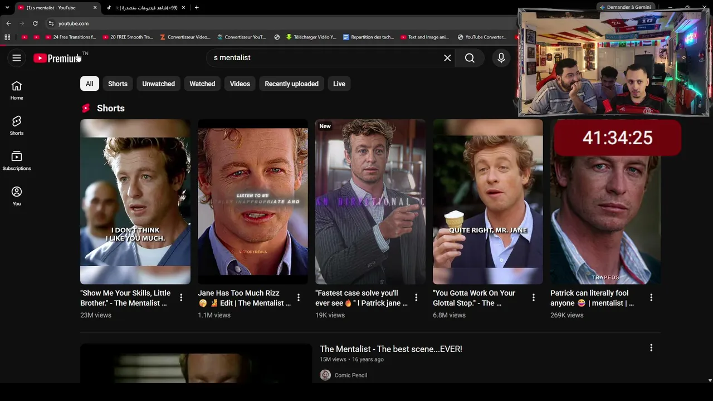Filter results by Shorts chip
Image resolution: width=713 pixels, height=401 pixels.
(x=118, y=84)
